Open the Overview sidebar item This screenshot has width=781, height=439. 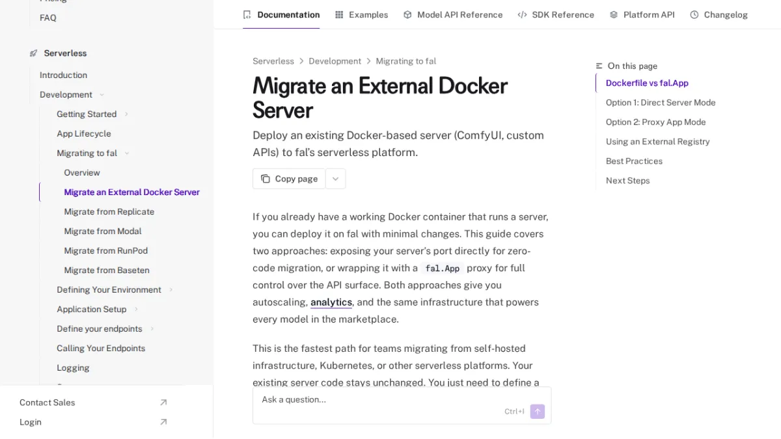pyautogui.click(x=82, y=173)
